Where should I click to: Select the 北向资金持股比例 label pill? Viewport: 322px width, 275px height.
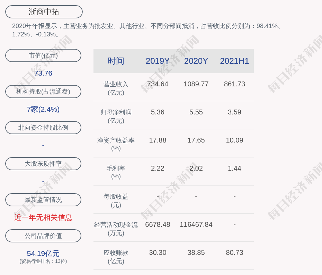pyautogui.click(x=43, y=128)
